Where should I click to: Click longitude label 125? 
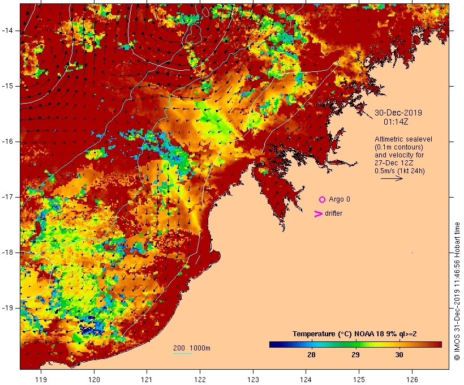pos(359,379)
